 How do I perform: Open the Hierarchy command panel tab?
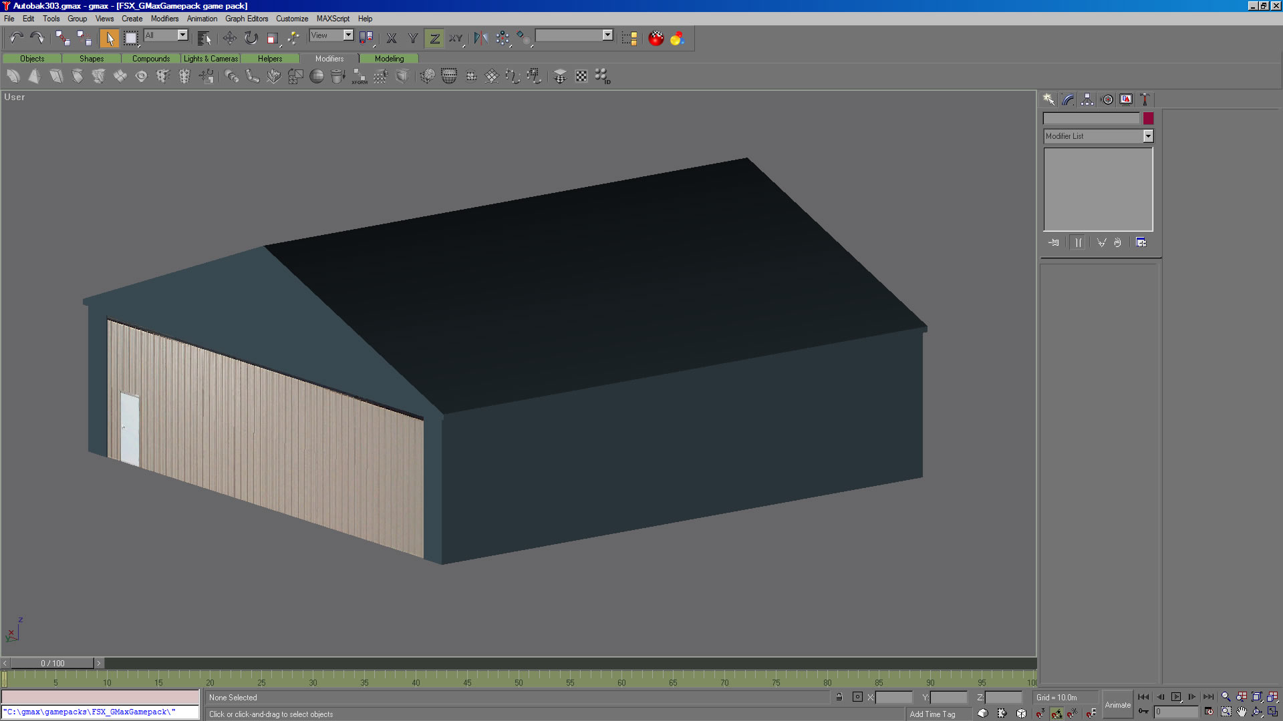(1087, 99)
